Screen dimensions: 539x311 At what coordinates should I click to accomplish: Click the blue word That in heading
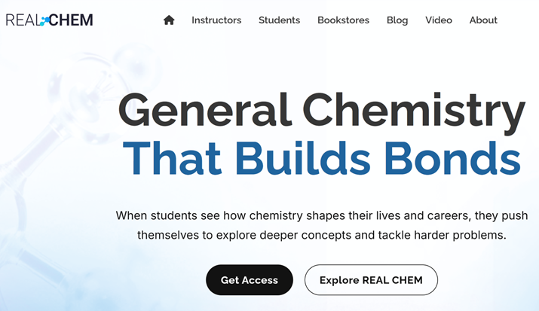(x=176, y=159)
